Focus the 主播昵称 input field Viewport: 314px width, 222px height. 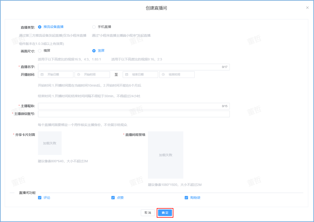pyautogui.click(x=134, y=106)
